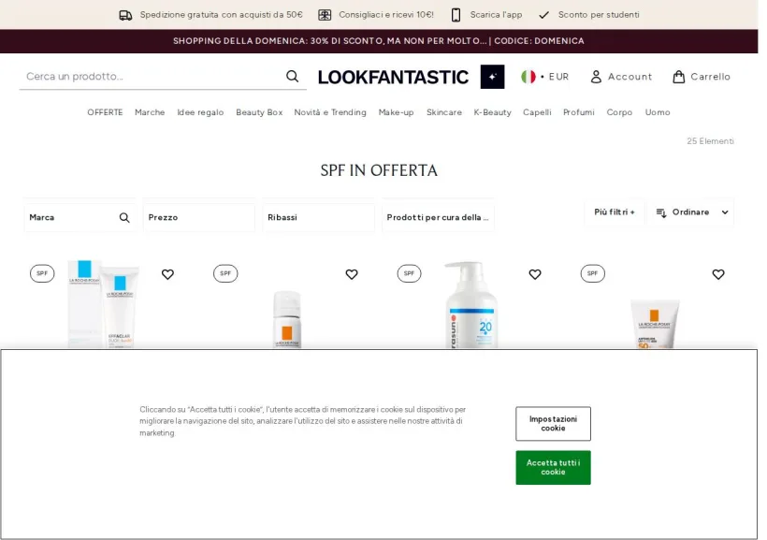The width and height of the screenshot is (767, 540).
Task: Open the Capelli menu
Action: click(537, 112)
